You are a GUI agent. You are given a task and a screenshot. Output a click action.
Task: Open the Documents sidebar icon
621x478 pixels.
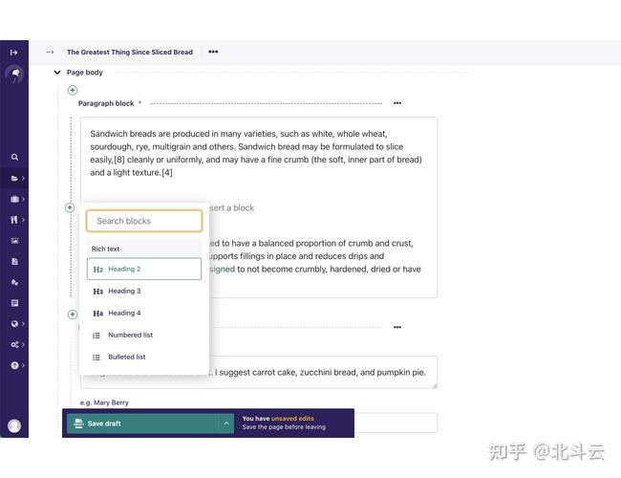[x=14, y=262]
